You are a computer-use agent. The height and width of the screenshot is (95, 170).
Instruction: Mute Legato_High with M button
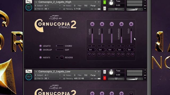105,8
